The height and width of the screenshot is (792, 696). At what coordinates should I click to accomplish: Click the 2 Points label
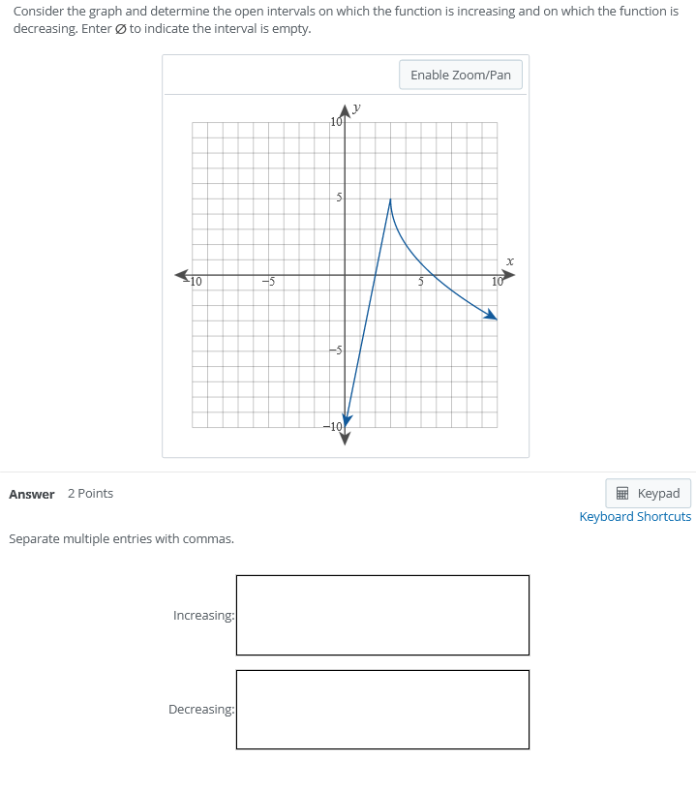[90, 494]
